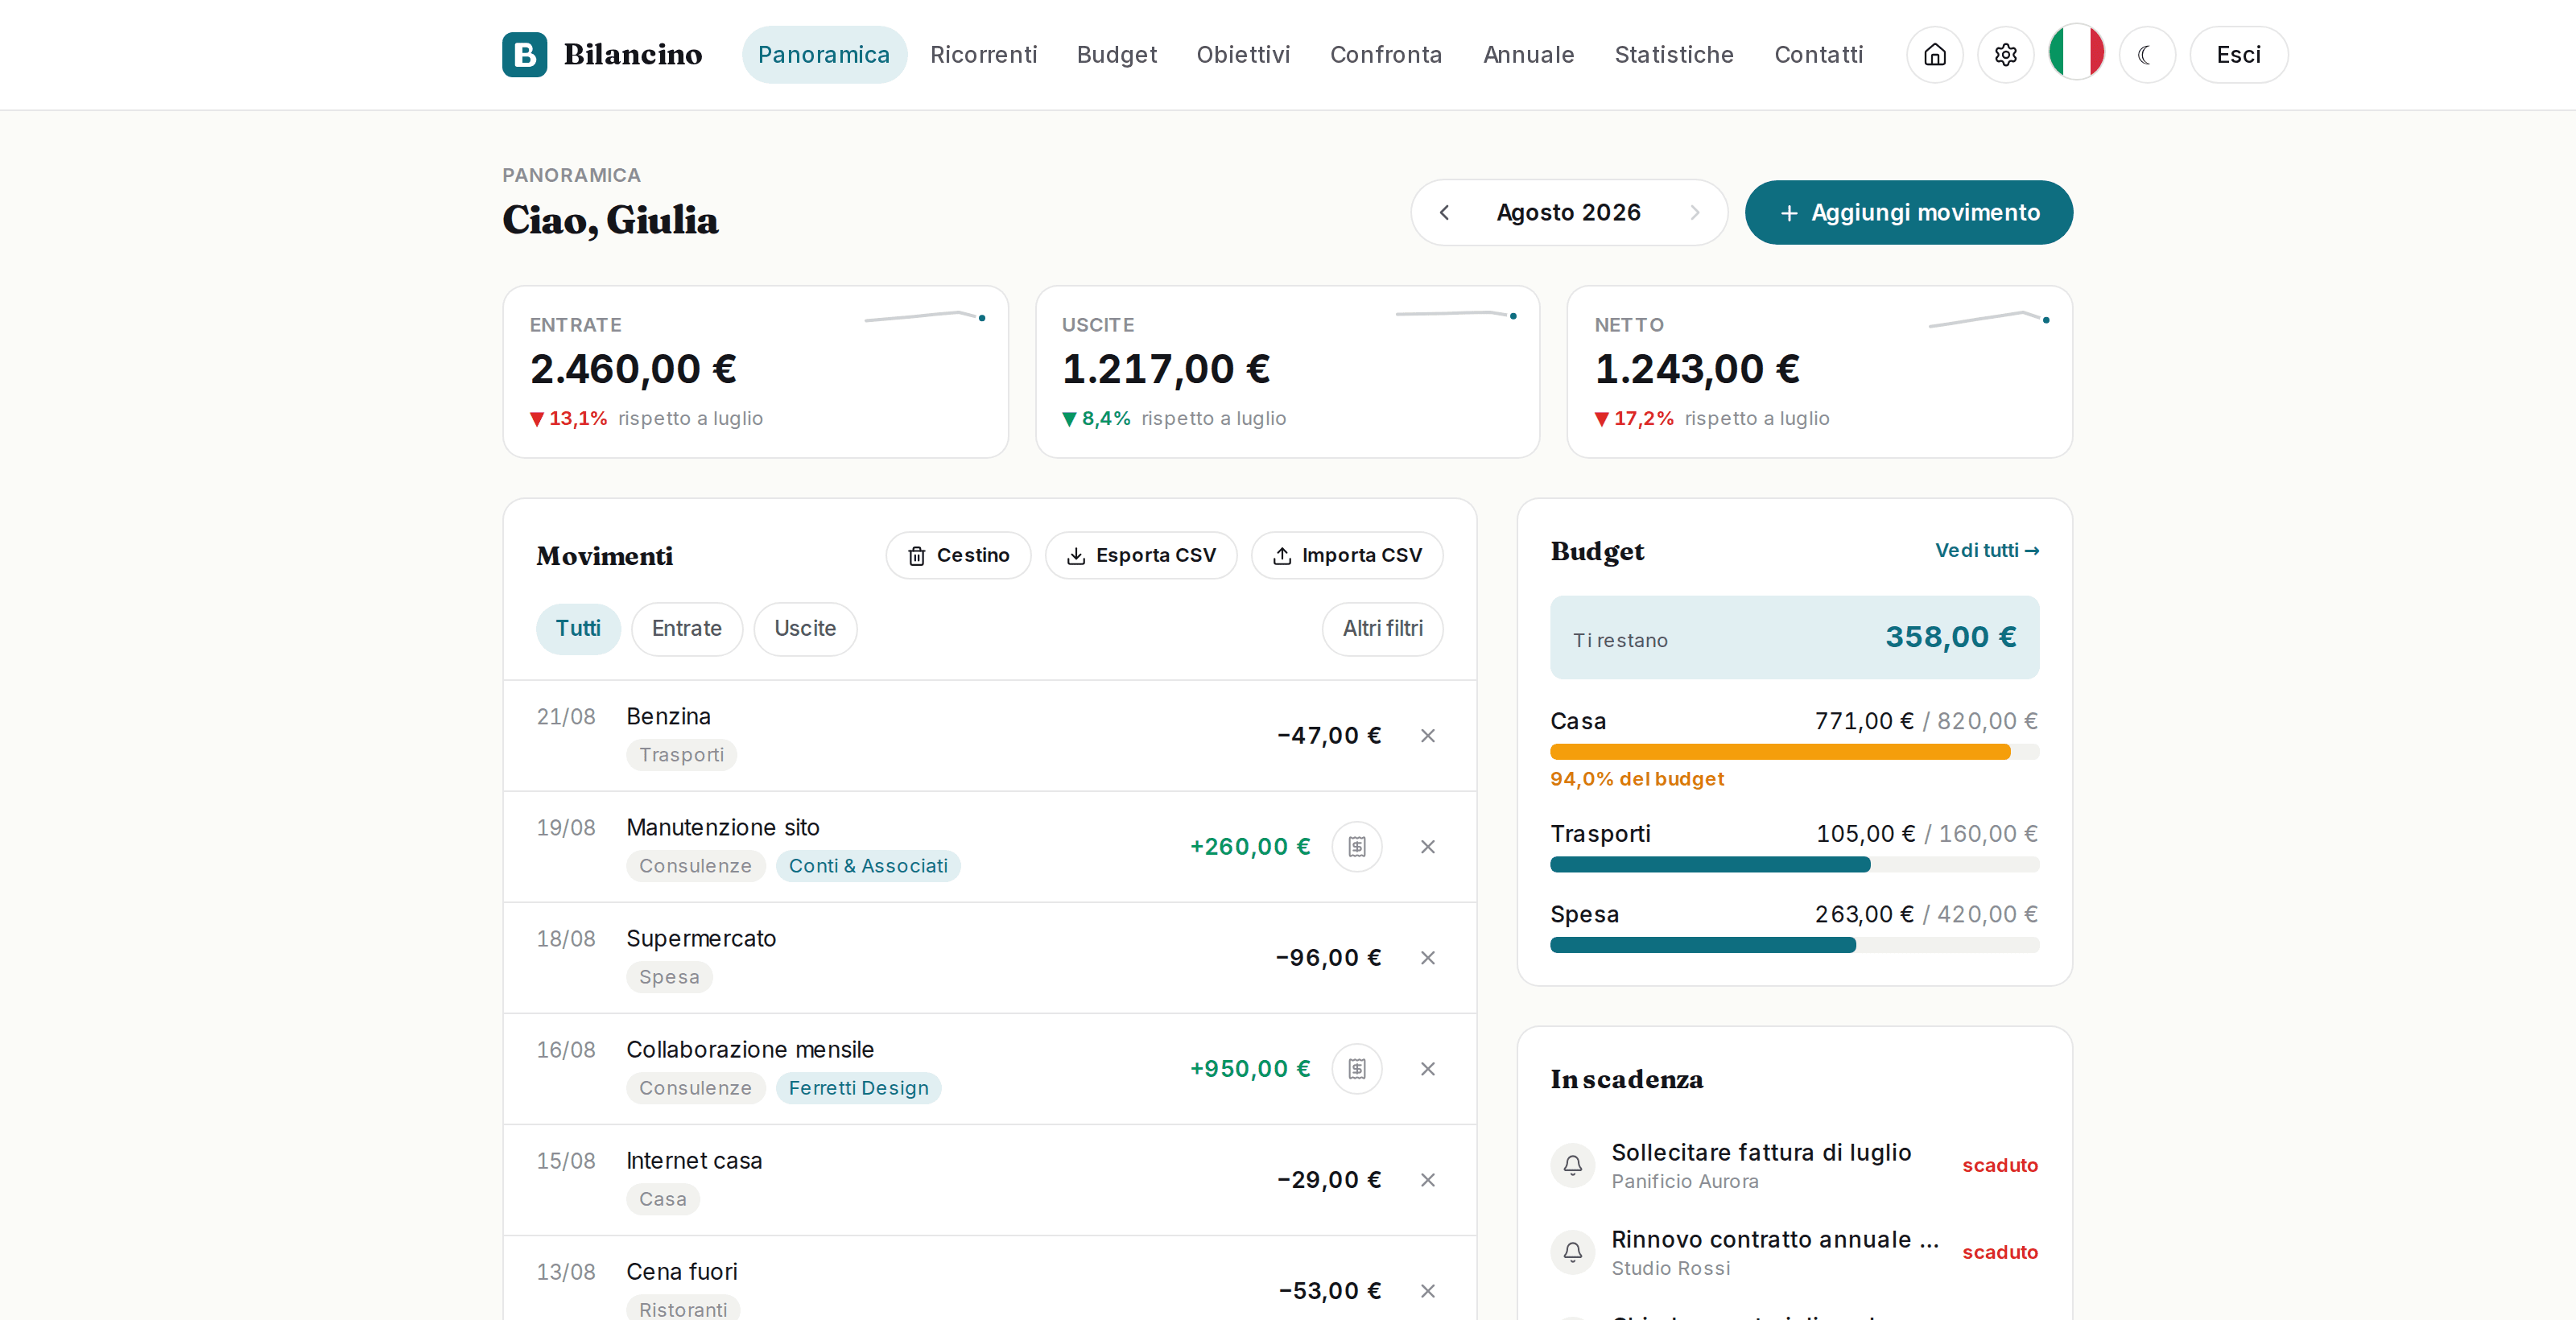Click the Casa budget progress bar
2576x1320 pixels.
1794,752
